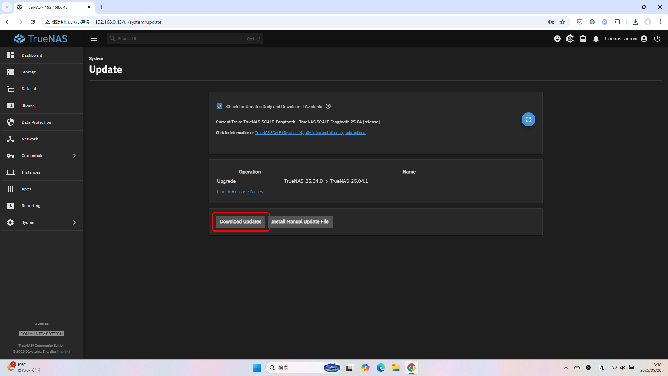Click the browser address bar URL
The width and height of the screenshot is (668, 376).
click(x=128, y=22)
